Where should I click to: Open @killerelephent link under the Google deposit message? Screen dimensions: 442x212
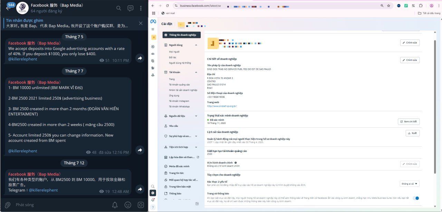coord(23,59)
